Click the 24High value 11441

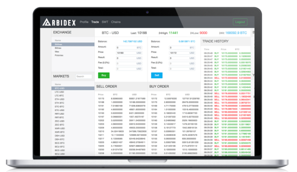(173, 33)
